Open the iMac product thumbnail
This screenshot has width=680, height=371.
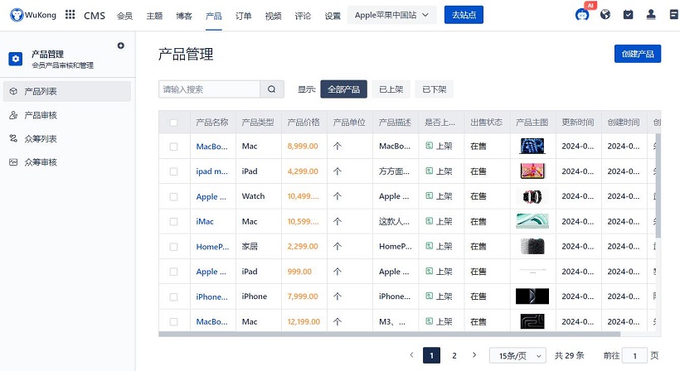click(532, 221)
